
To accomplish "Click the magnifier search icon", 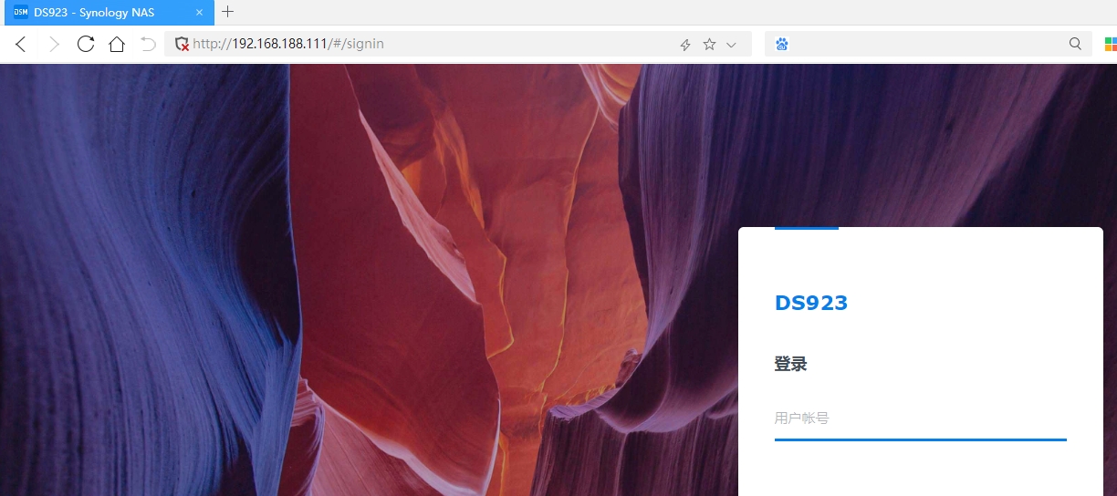I will [1075, 44].
